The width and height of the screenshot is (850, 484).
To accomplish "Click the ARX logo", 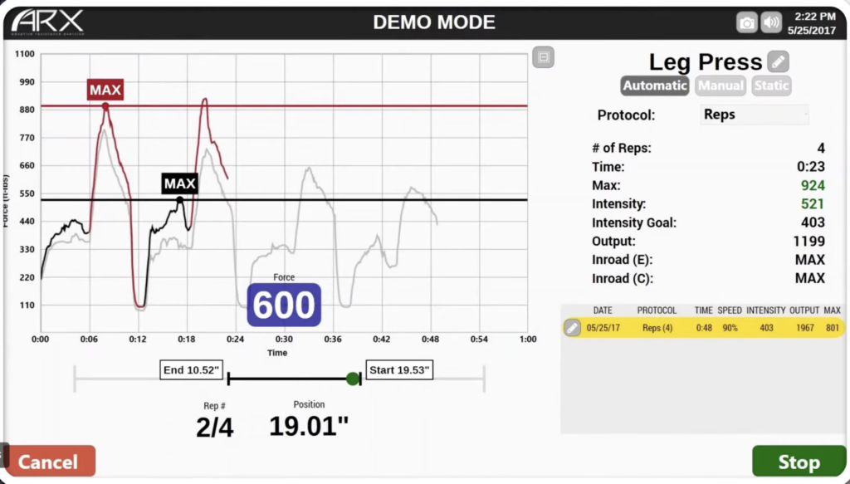I will tap(47, 22).
